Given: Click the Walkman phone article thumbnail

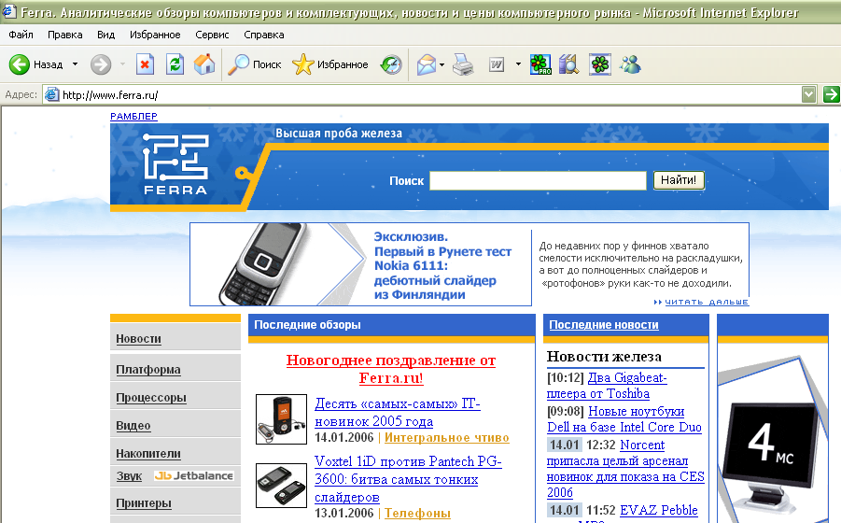Looking at the screenshot, I should [x=281, y=419].
